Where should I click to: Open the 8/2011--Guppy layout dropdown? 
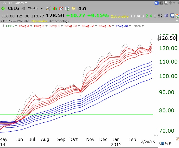pyautogui.click(x=26, y=3)
